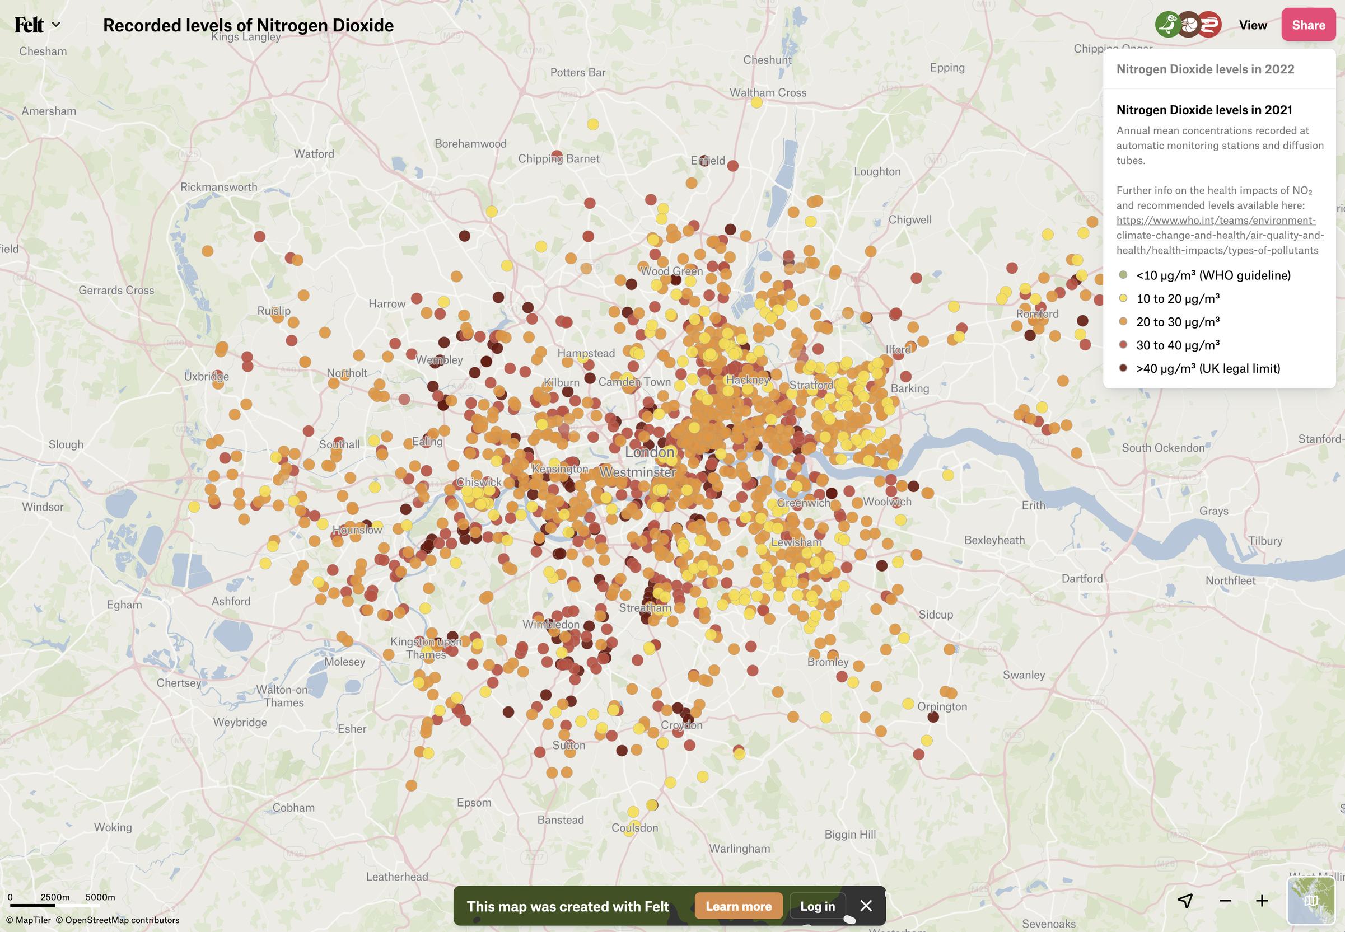Open the Felt menu dropdown chevron
Screen dimensions: 1345x932
click(56, 25)
